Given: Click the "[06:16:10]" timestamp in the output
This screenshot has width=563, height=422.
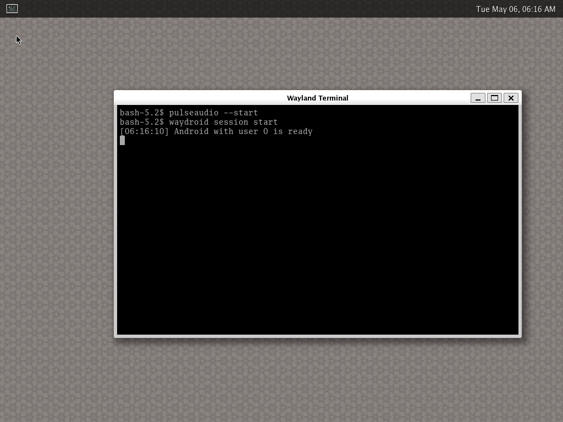Looking at the screenshot, I should coord(145,131).
